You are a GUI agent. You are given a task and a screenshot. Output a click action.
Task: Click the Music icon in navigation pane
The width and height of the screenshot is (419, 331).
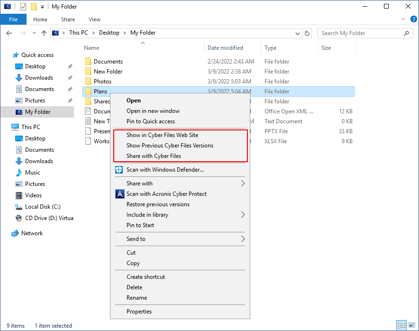pos(19,173)
